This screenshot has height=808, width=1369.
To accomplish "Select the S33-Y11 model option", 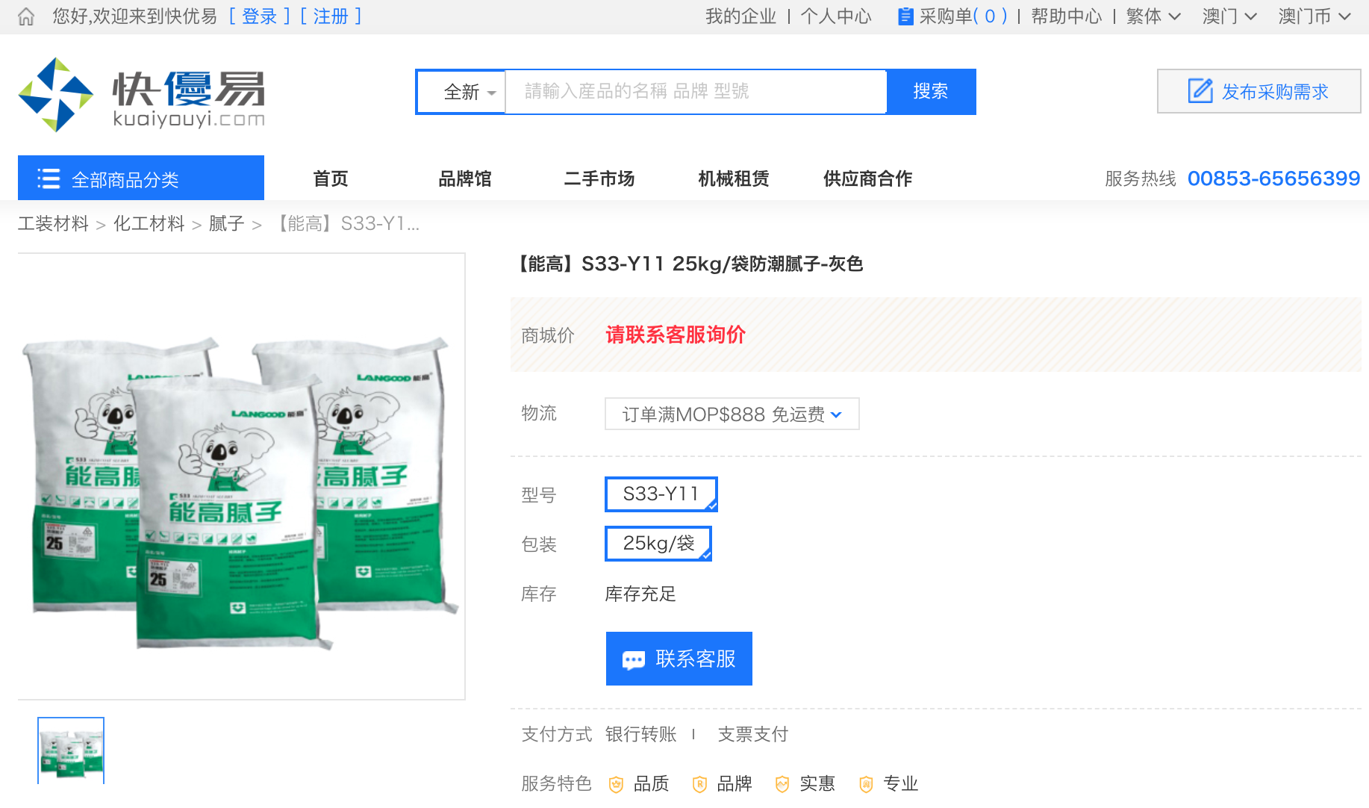I will click(660, 494).
